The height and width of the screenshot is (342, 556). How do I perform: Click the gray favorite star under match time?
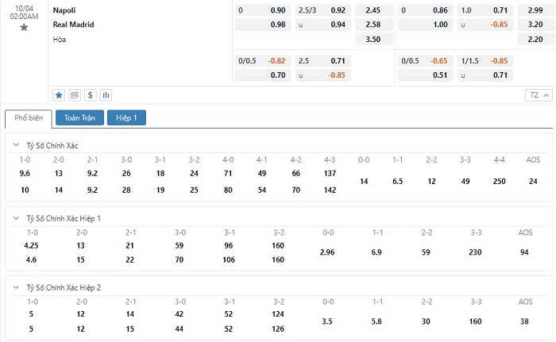[x=24, y=27]
